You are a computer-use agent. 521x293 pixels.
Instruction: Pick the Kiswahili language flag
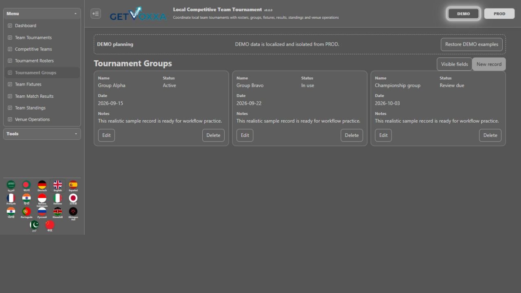[x=58, y=212]
